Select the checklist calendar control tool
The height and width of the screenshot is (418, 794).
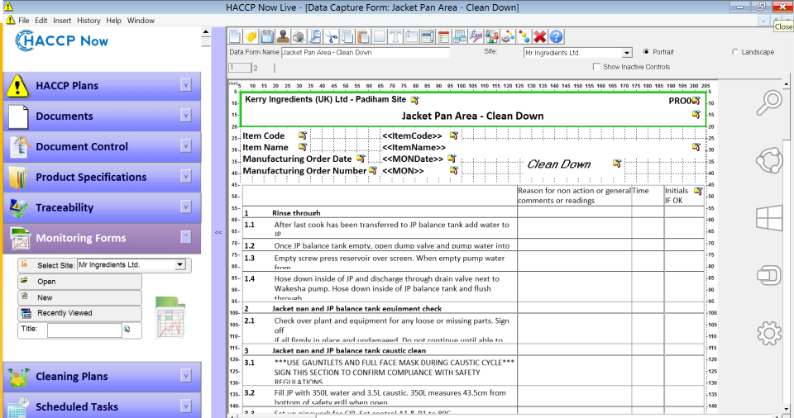tap(443, 36)
